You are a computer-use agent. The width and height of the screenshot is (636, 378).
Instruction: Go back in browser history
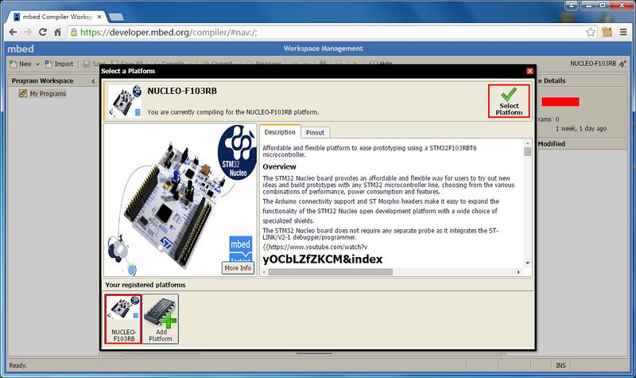tap(13, 32)
